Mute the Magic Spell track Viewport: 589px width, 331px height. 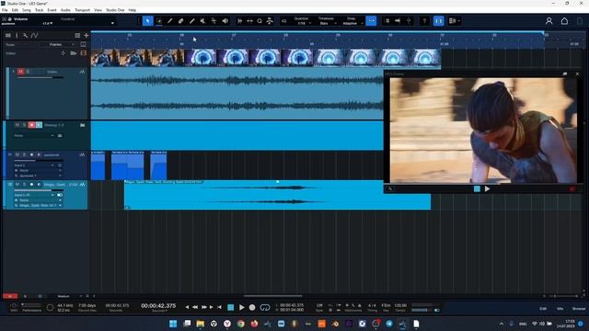(17, 185)
